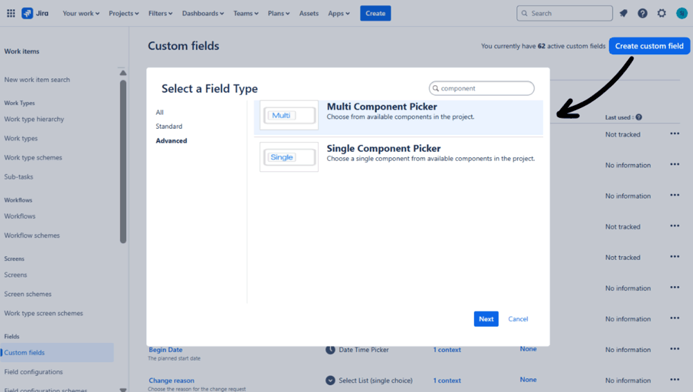Image resolution: width=693 pixels, height=392 pixels.
Task: Click the Single Component Picker thumbnail icon
Action: [289, 157]
